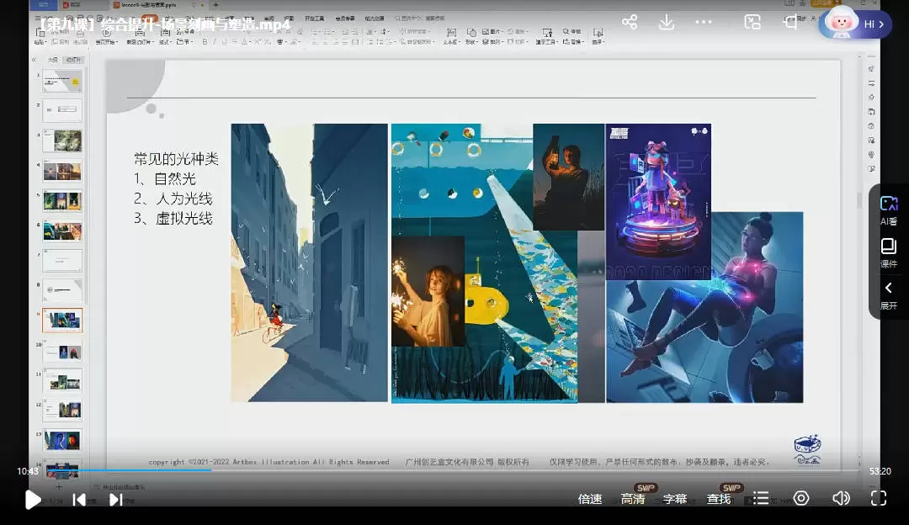Screen dimensions: 909x525
Task: Toggle bold formatting in ribbon
Action: [x=205, y=42]
